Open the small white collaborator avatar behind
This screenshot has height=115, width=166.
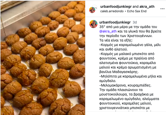click(x=94, y=7)
